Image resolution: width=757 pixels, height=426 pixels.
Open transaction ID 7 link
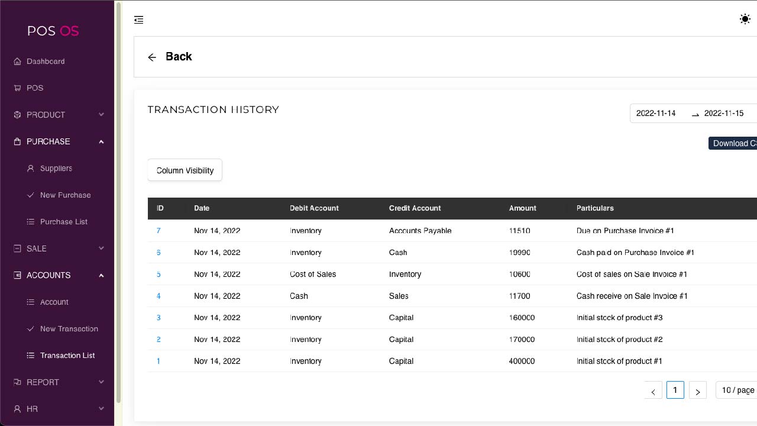click(158, 231)
